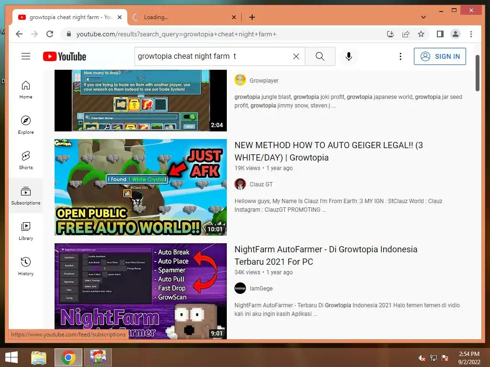Share this page icon

[406, 34]
